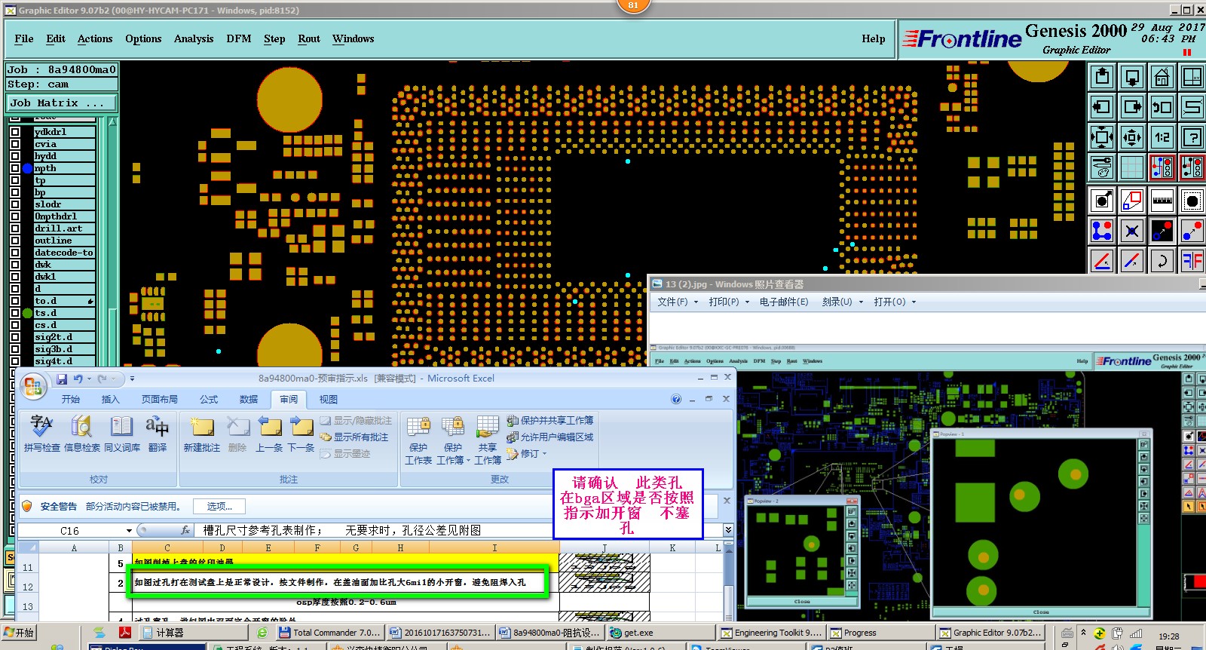Toggle checkbox for the outline layer
Screen dimensions: 1206x650
[15, 241]
